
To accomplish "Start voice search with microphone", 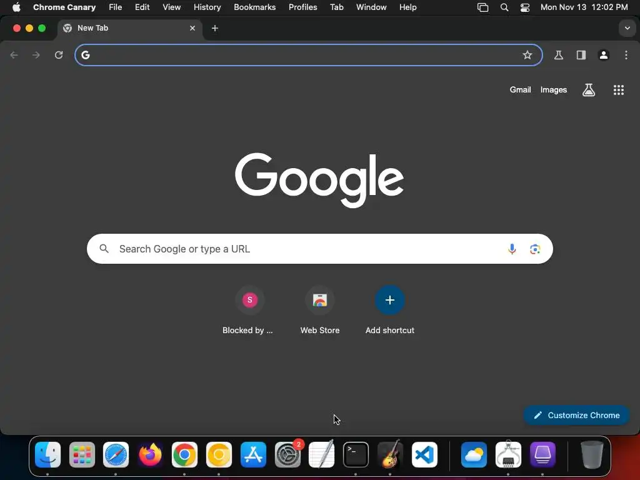I will click(512, 249).
